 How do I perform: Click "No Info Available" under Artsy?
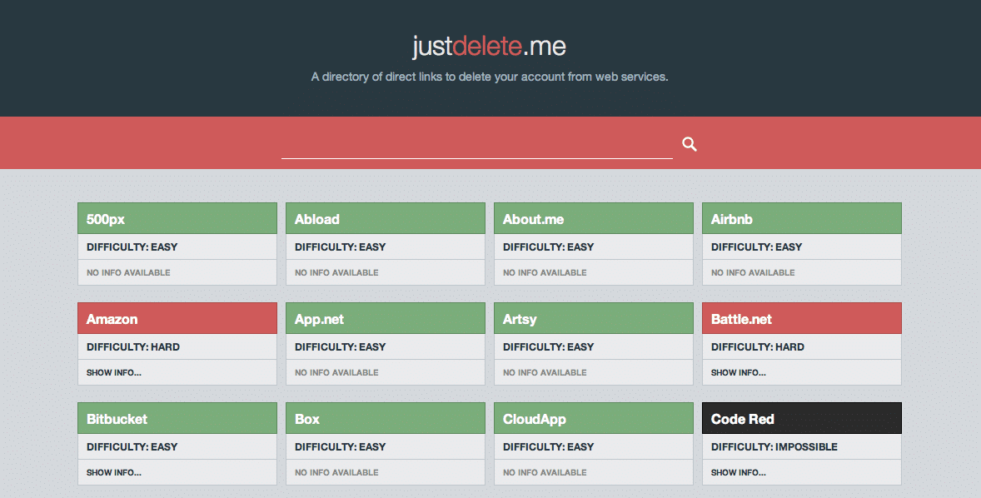(x=545, y=372)
